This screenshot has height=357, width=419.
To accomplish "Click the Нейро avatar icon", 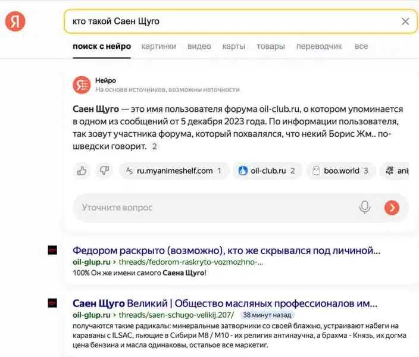I will coord(82,85).
